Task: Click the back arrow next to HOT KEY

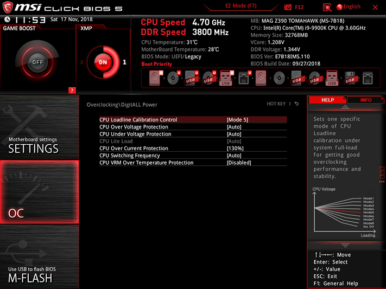Action: pyautogui.click(x=296, y=104)
